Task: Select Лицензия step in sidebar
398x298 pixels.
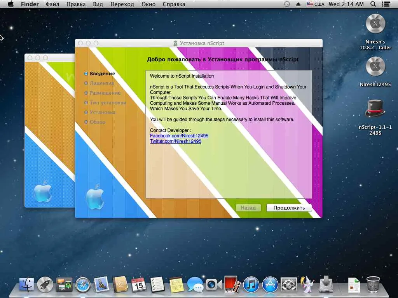Action: (99, 83)
